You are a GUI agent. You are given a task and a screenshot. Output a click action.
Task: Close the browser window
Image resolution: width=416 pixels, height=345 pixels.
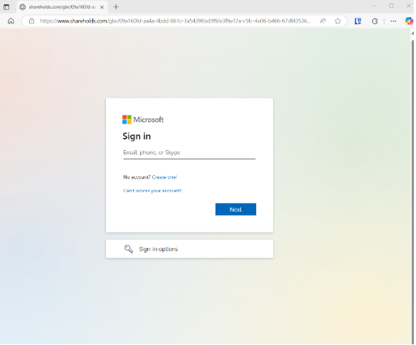coord(409,6)
